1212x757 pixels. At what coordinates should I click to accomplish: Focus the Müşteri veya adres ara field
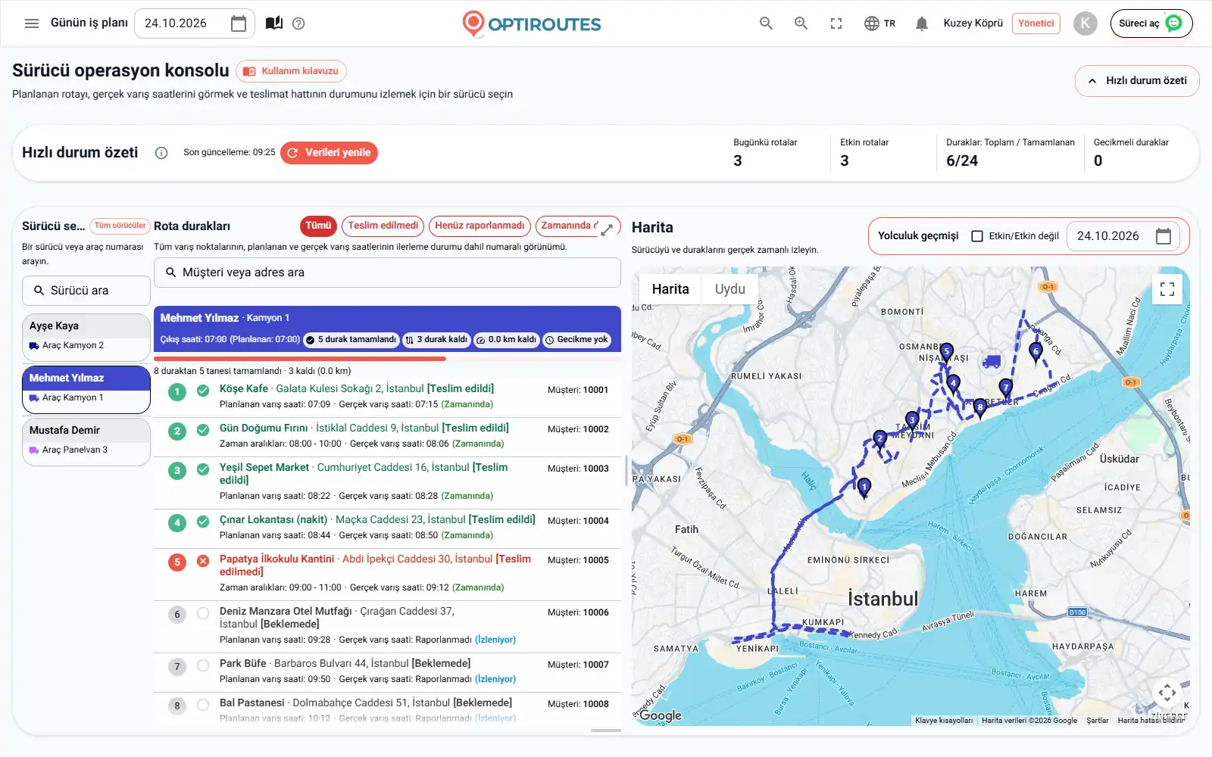click(387, 273)
